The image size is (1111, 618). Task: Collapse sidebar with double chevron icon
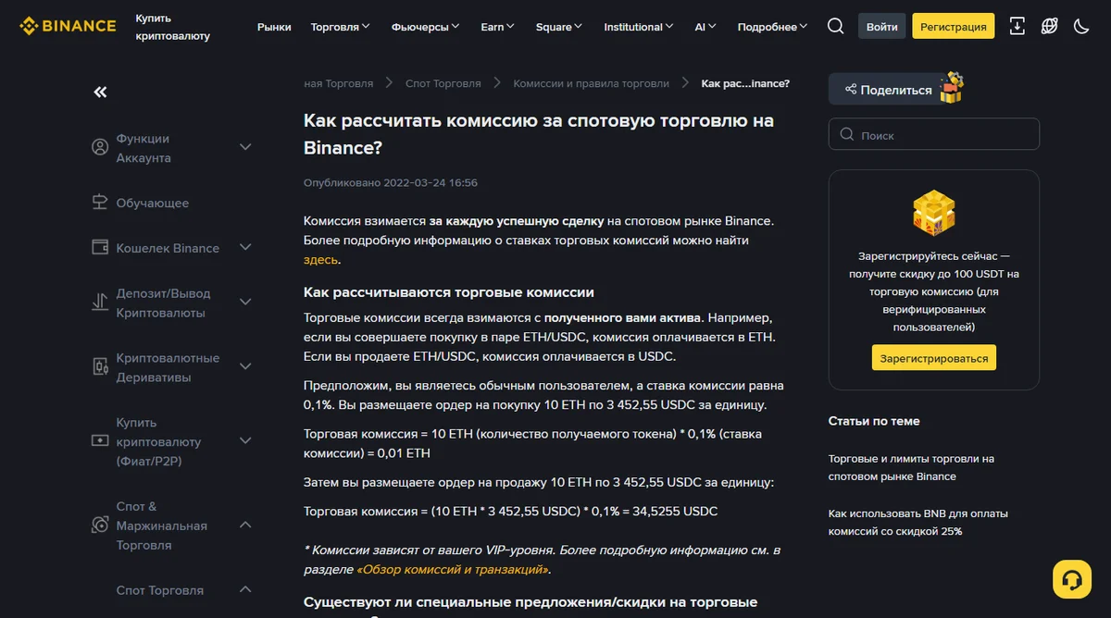click(x=100, y=92)
